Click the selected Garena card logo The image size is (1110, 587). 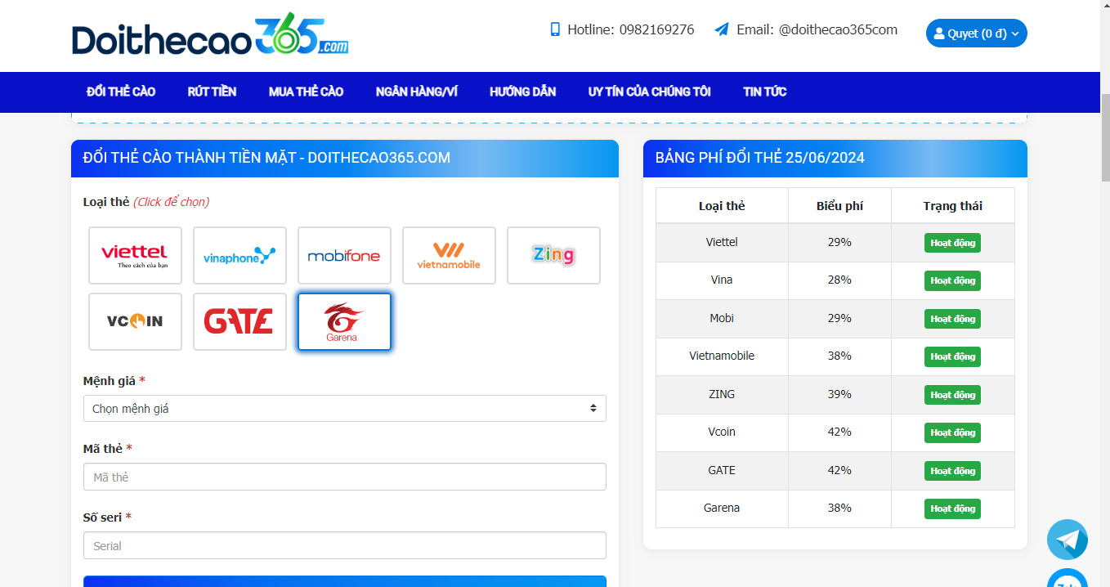click(344, 321)
